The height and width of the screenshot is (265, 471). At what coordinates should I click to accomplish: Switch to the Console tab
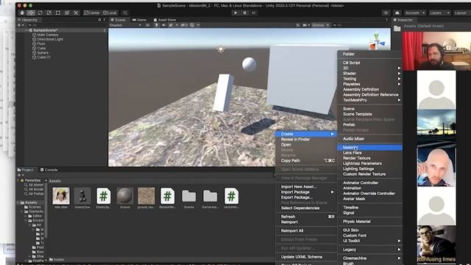49,170
